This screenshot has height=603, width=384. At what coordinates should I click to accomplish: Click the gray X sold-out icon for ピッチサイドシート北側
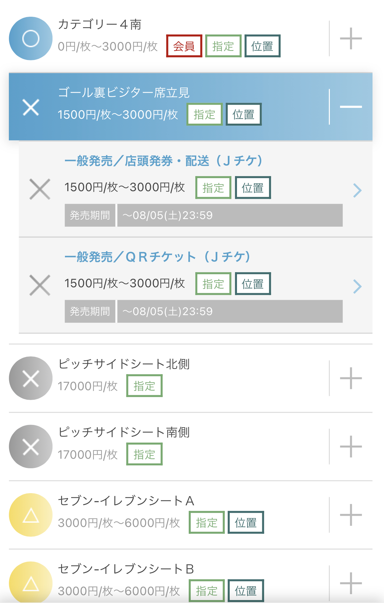click(x=31, y=378)
